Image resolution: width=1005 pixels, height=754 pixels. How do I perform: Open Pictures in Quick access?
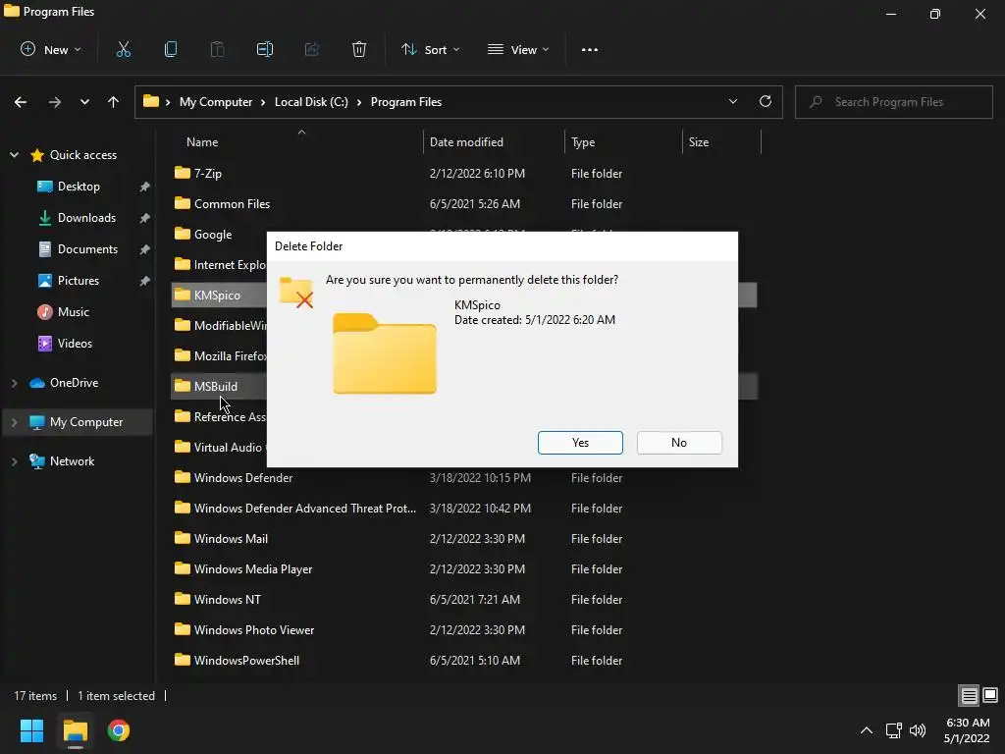click(79, 280)
